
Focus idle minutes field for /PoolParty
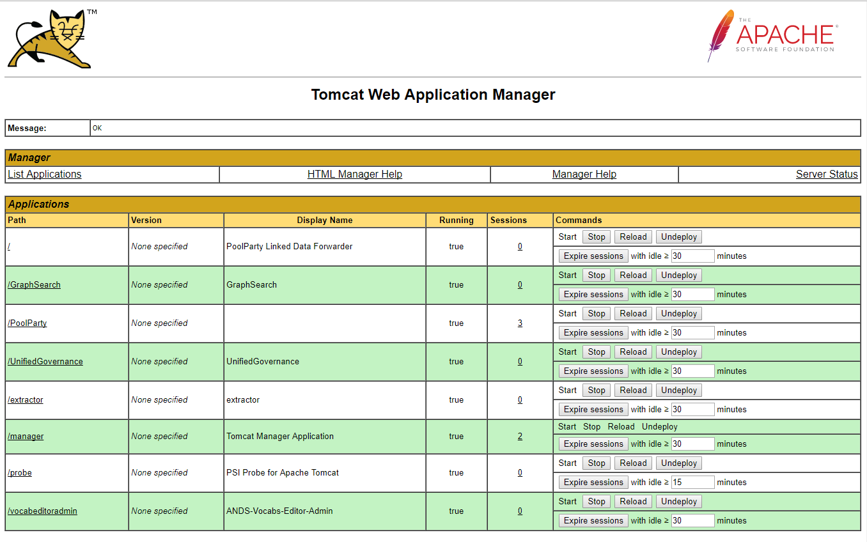[692, 332]
